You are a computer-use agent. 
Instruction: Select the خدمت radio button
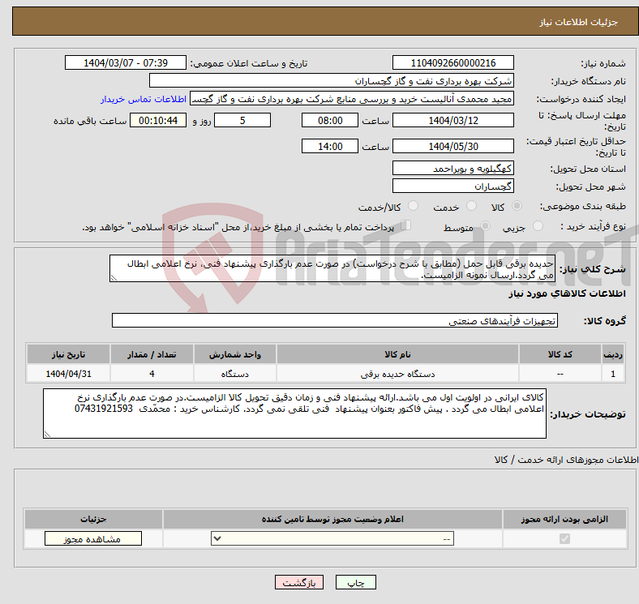click(471, 206)
